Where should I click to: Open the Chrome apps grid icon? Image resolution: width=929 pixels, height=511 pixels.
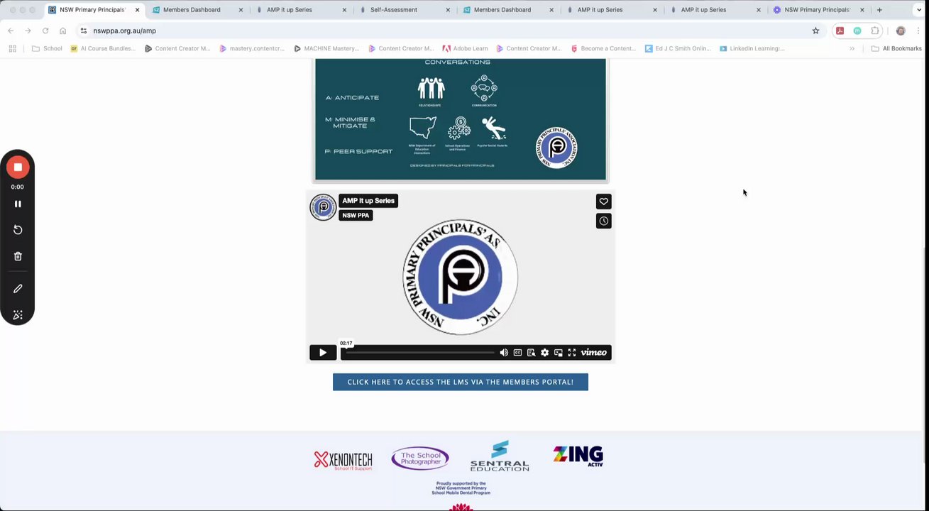click(x=12, y=48)
